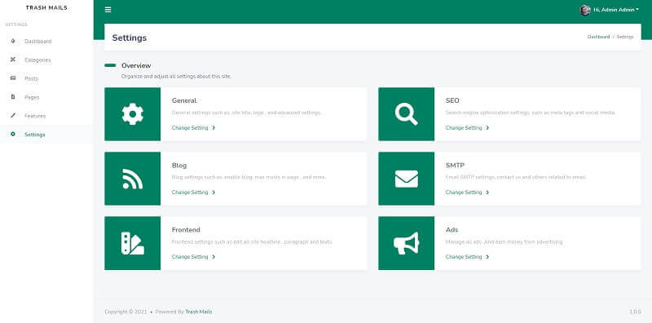This screenshot has width=652, height=323.
Task: Open the Trash Mails footer link
Action: pos(199,312)
